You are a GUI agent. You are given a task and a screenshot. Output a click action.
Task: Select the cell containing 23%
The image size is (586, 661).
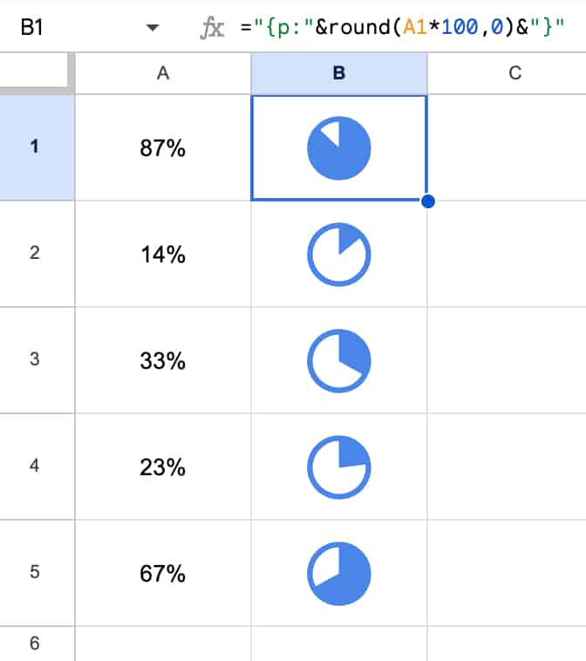coord(163,467)
